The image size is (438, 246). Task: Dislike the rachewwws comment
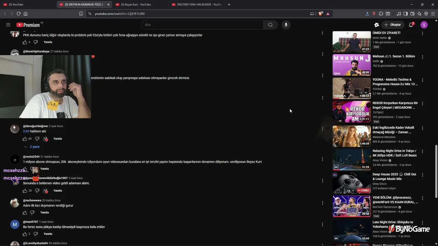pos(32,213)
